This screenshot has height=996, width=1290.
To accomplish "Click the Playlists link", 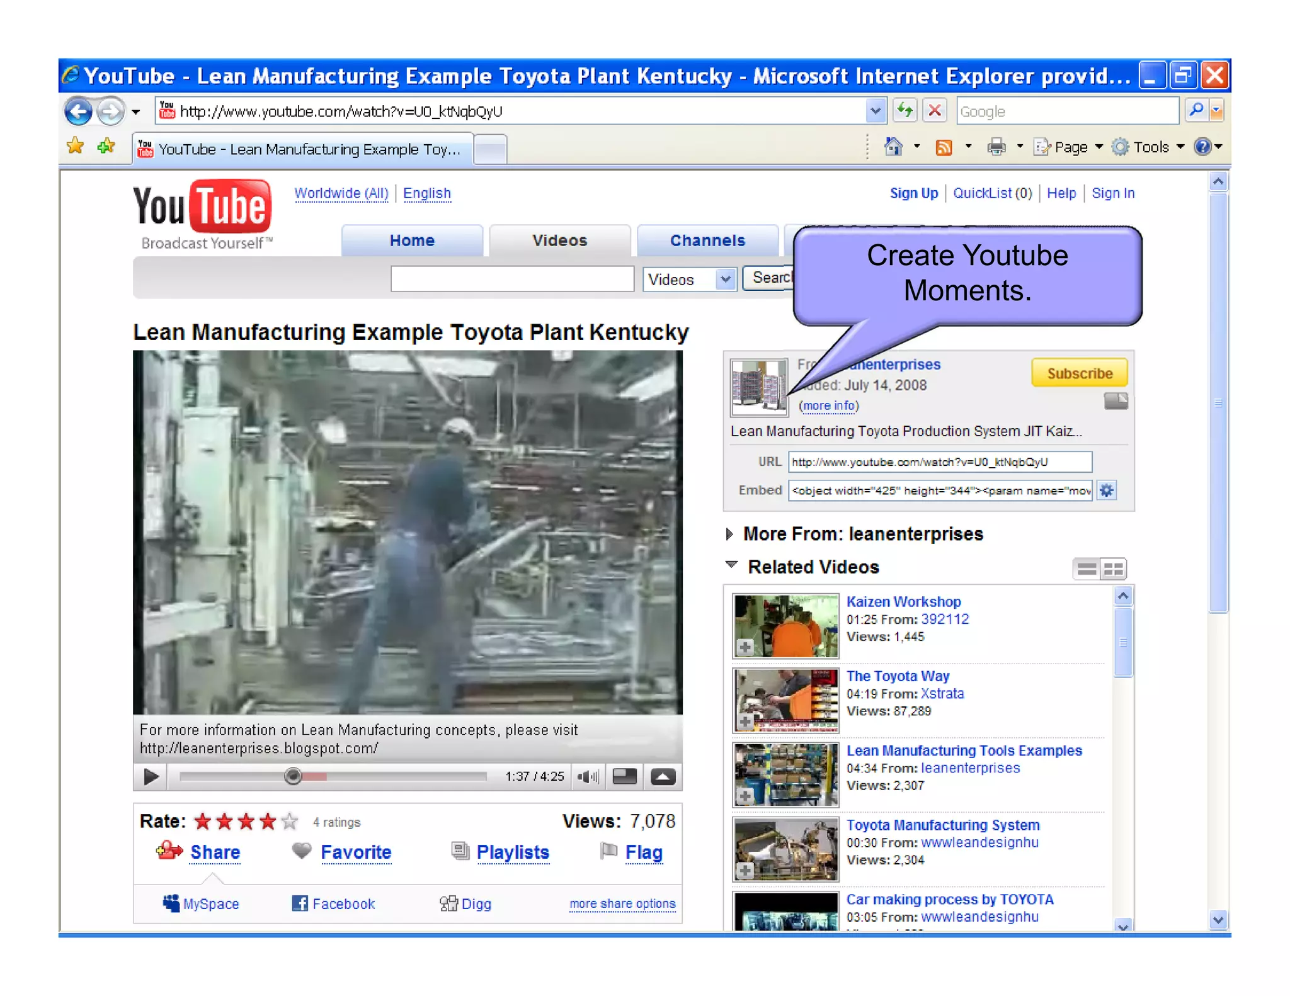I will pyautogui.click(x=513, y=852).
